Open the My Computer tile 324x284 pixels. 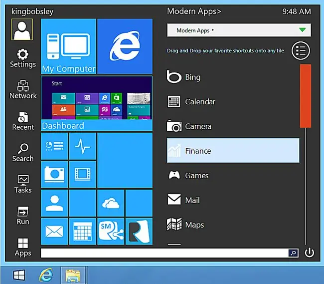click(x=69, y=46)
